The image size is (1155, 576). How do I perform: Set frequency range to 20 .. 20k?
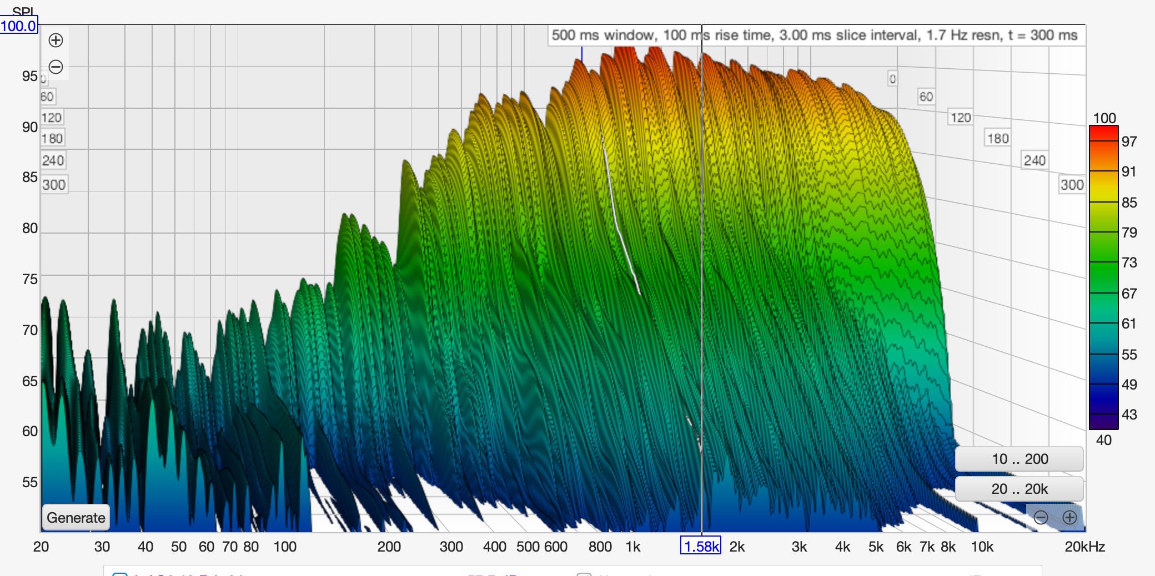tap(1020, 489)
